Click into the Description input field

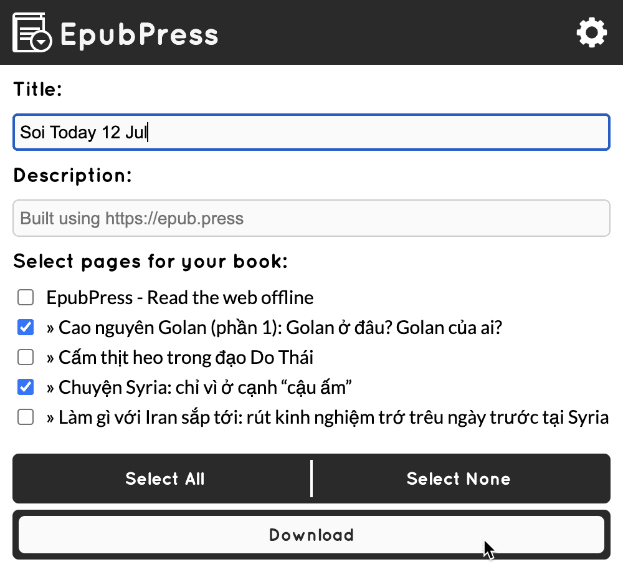[x=311, y=218]
